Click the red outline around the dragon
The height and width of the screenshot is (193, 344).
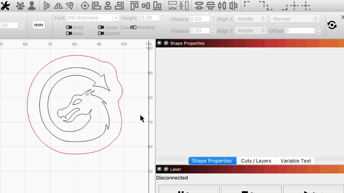27,105
